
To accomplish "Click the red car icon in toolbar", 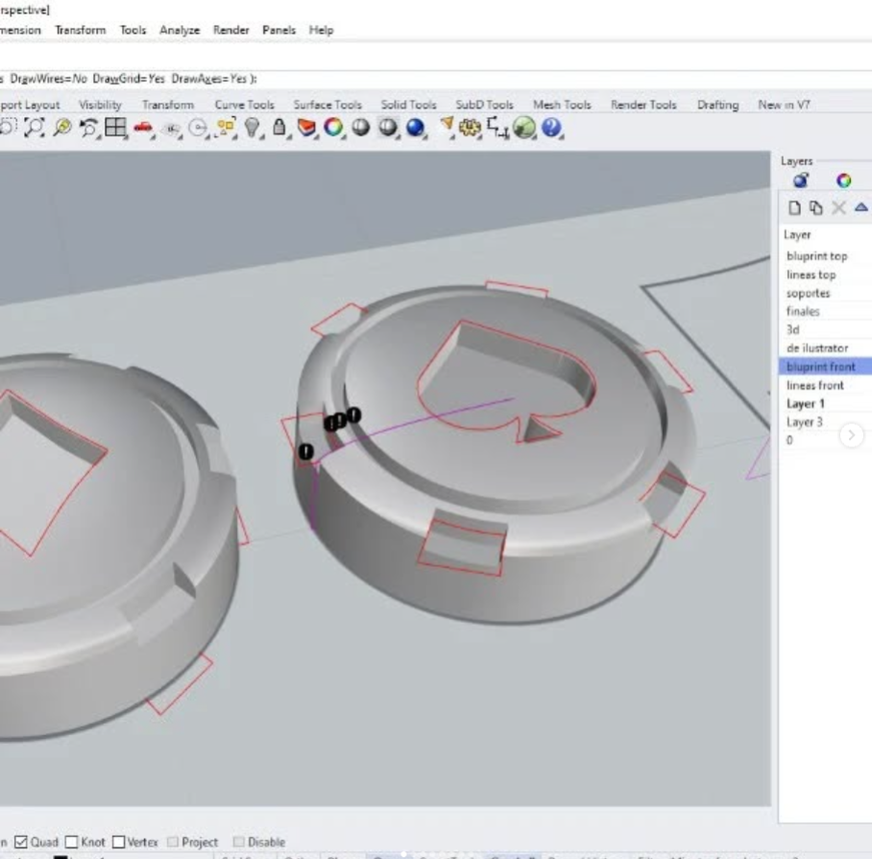I will tap(143, 128).
